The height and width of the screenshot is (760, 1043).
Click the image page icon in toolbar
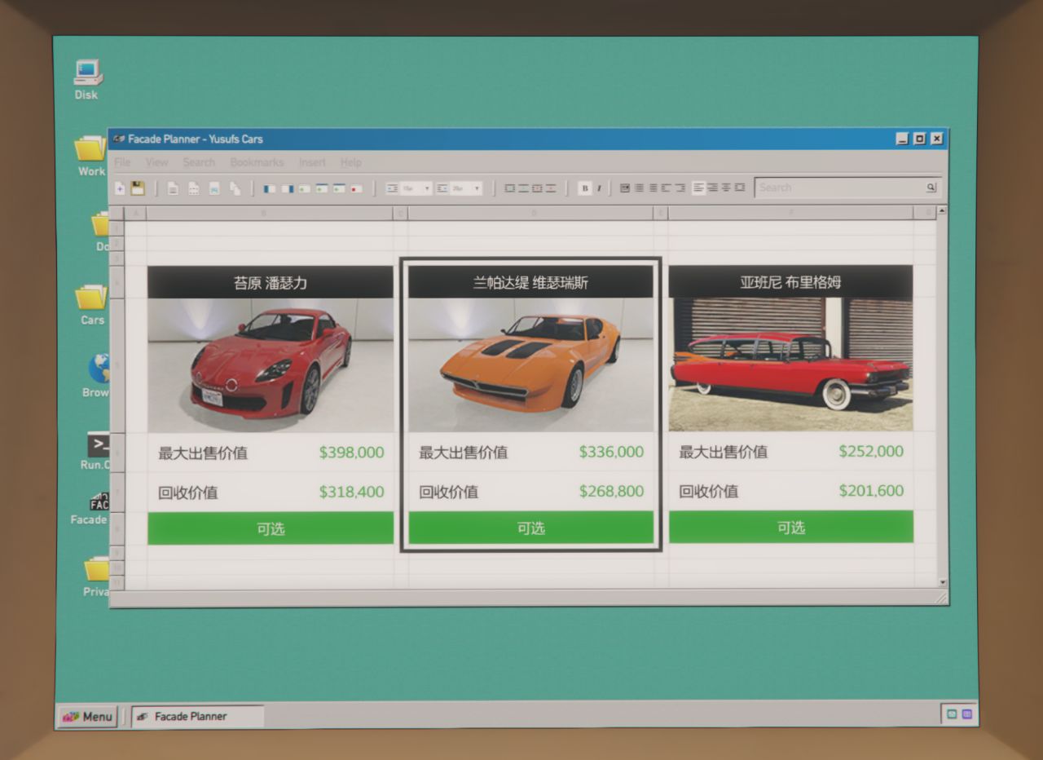click(x=214, y=188)
